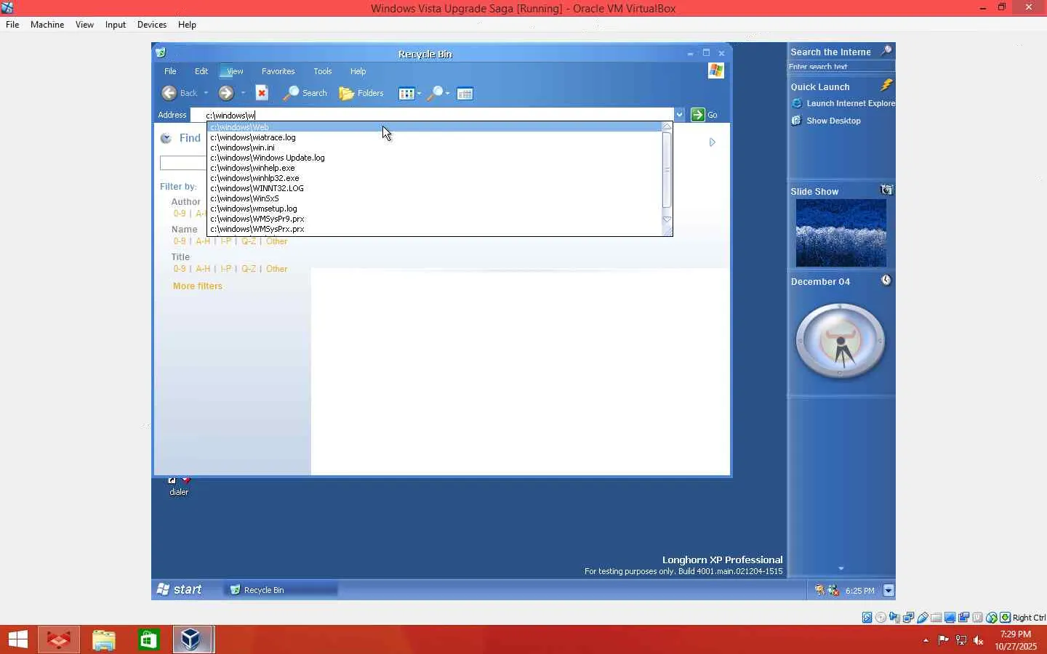Select suggestion c:\windows\Windows Update.log
The width and height of the screenshot is (1047, 654).
[435, 158]
